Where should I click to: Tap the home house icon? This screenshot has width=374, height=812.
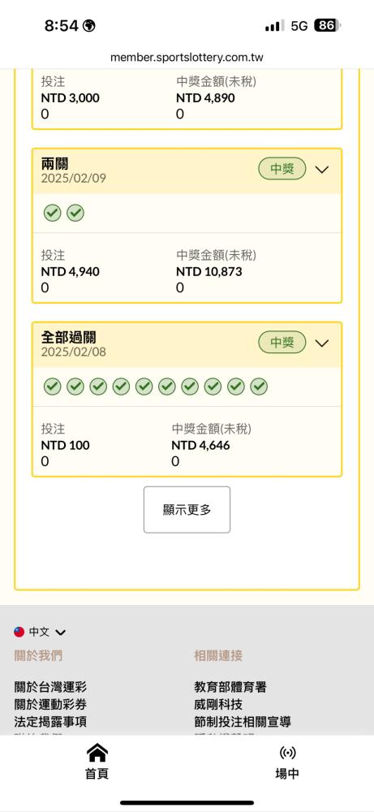click(x=97, y=753)
